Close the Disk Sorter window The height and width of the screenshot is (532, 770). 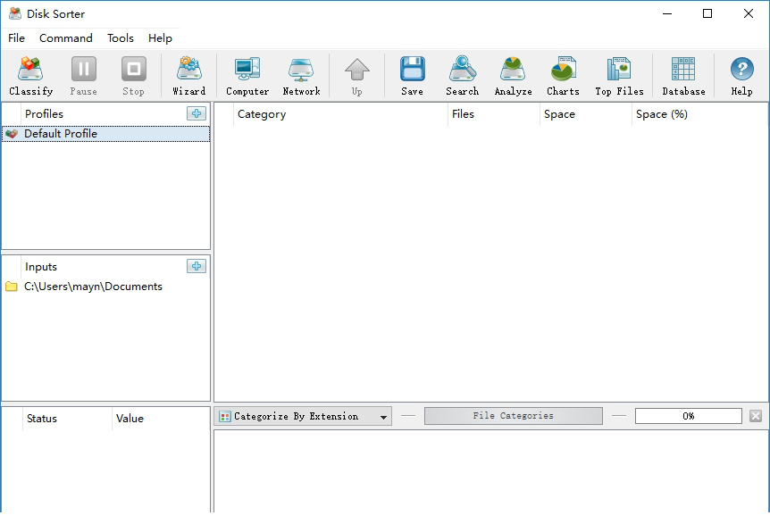click(748, 13)
